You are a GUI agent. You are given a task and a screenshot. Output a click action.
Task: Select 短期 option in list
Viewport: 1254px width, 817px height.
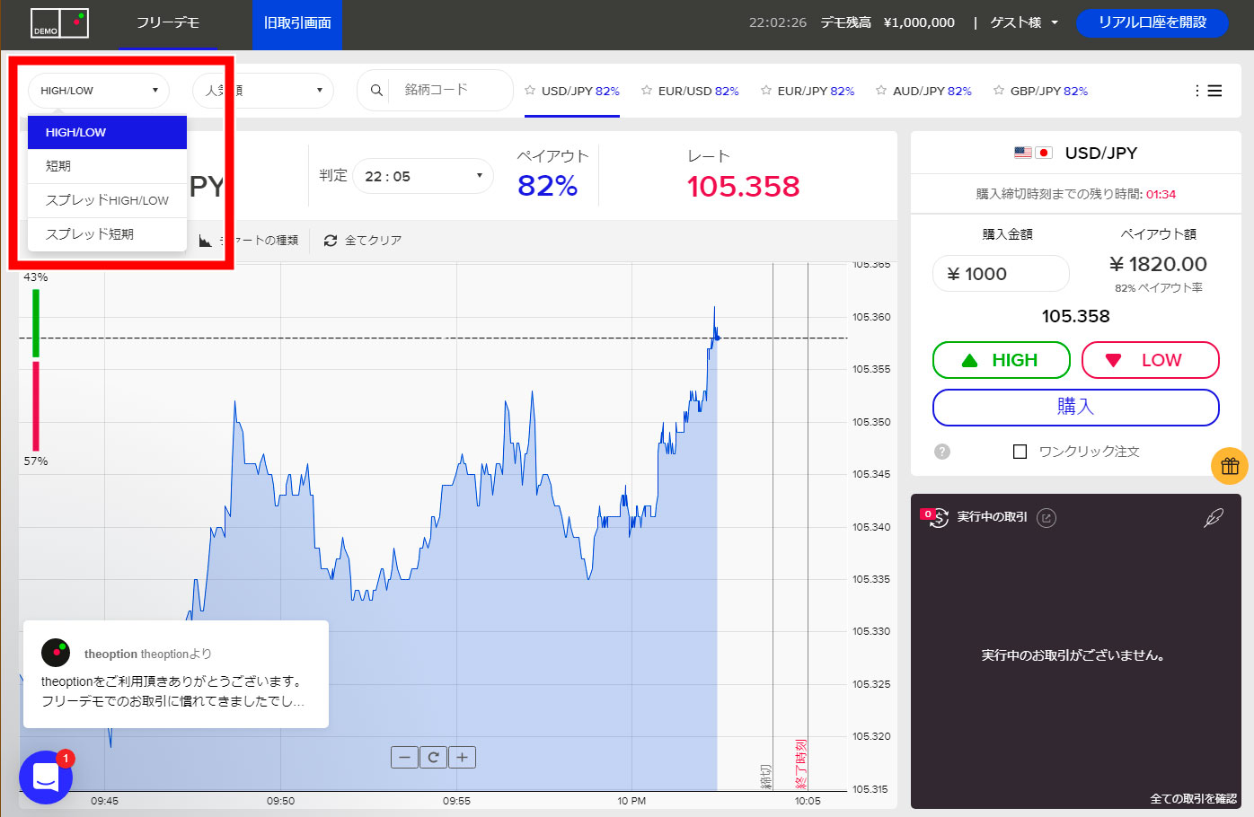[x=107, y=166]
